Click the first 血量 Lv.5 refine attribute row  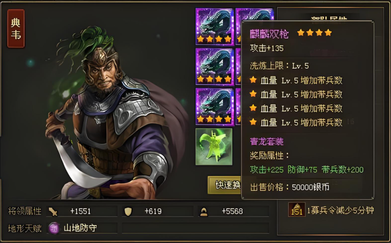pyautogui.click(x=296, y=80)
